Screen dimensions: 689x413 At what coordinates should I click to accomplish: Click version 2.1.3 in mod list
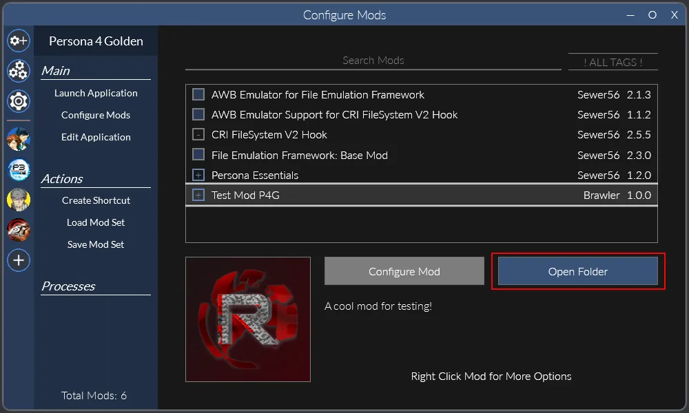[639, 94]
